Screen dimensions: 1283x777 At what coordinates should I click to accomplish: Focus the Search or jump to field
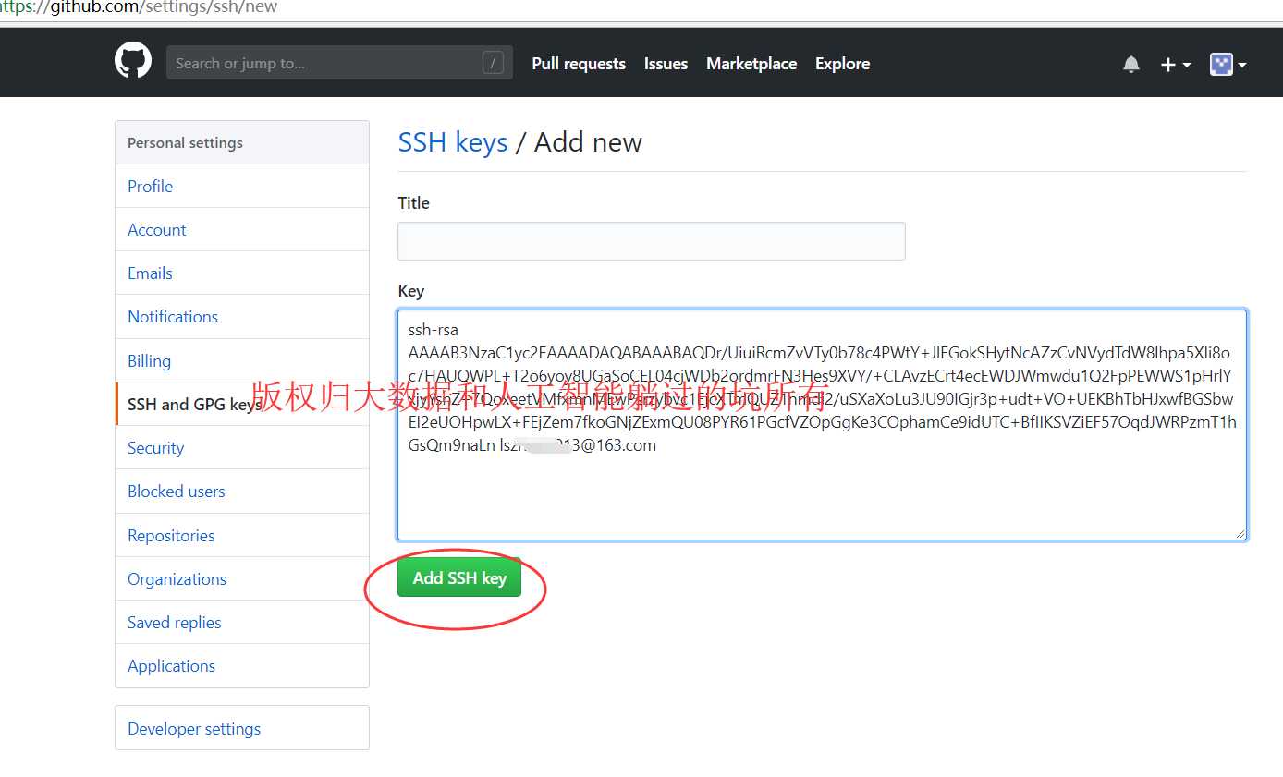click(339, 63)
